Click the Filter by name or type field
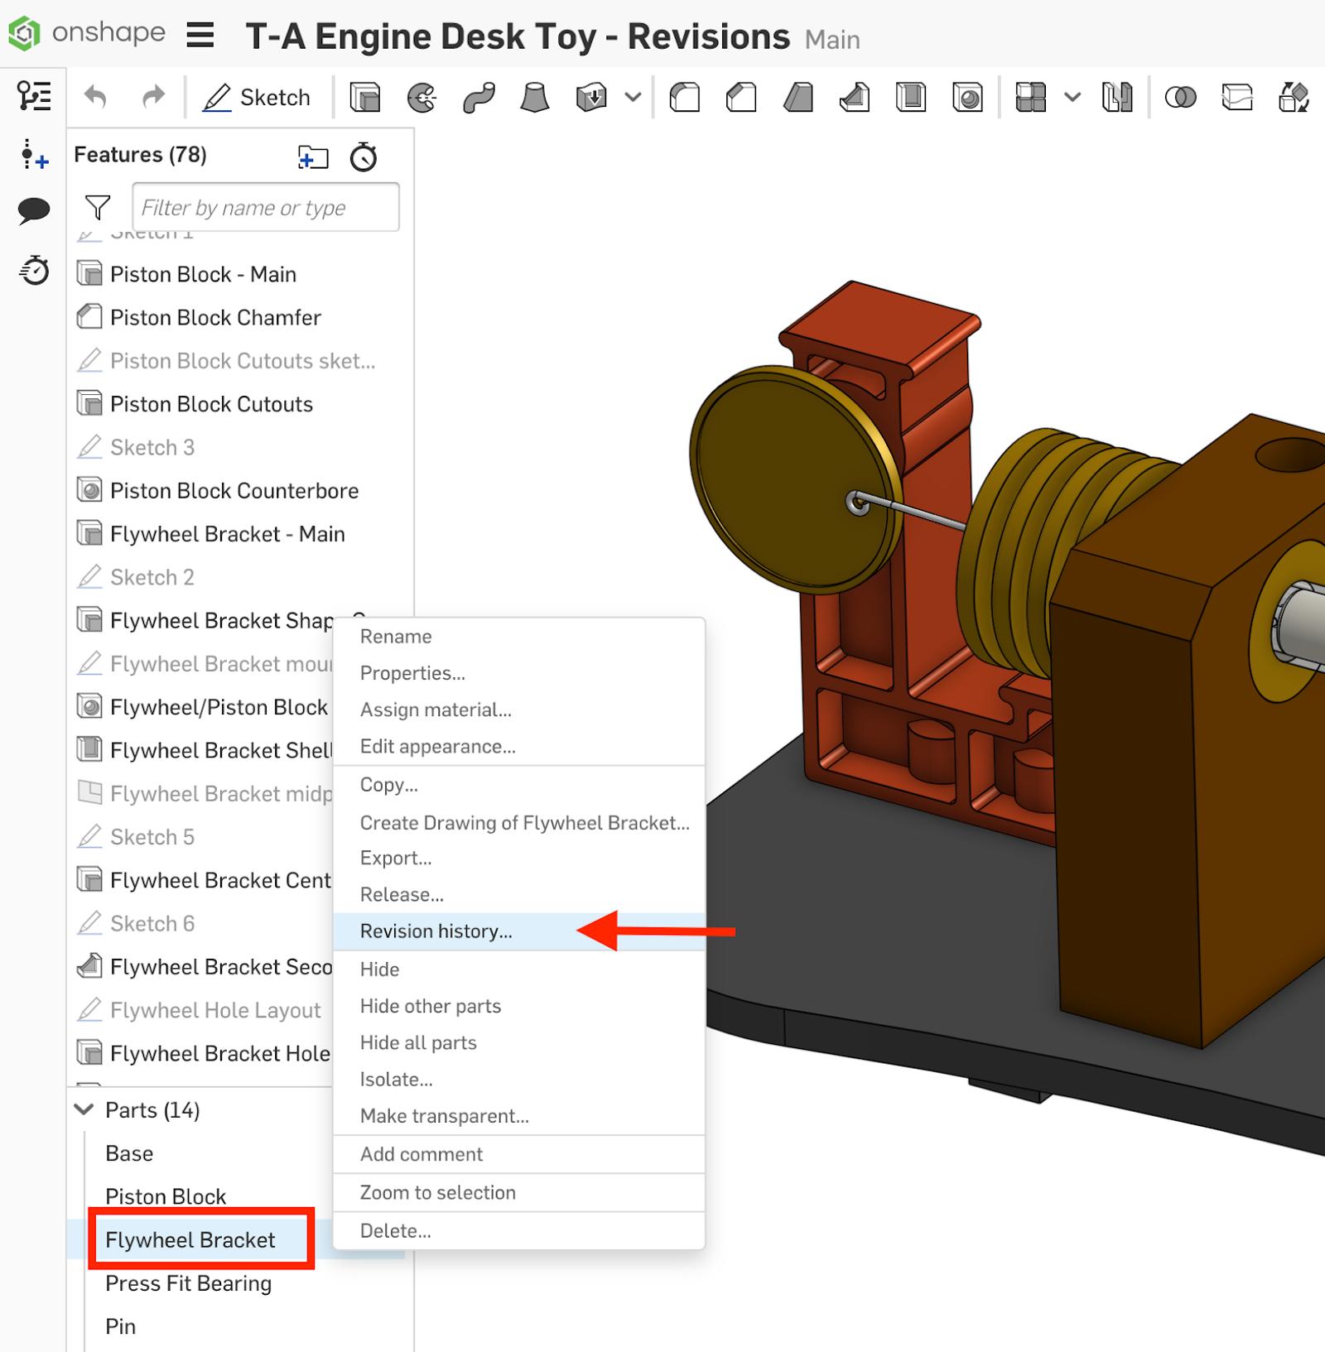This screenshot has width=1325, height=1352. [266, 207]
